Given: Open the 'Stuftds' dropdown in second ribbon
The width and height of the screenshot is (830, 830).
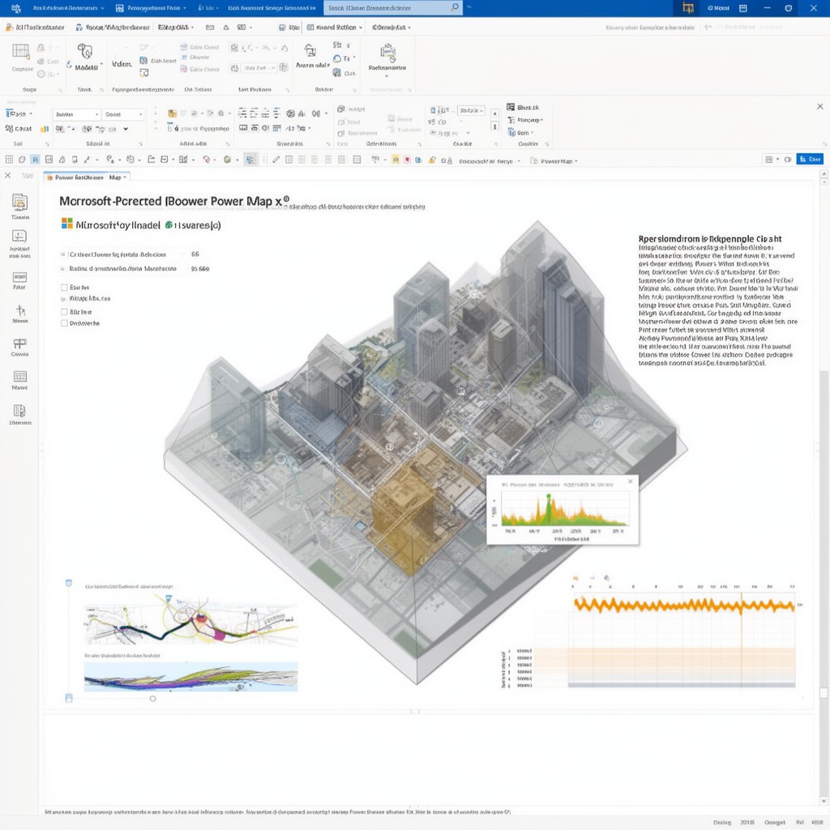Looking at the screenshot, I should tap(471, 110).
